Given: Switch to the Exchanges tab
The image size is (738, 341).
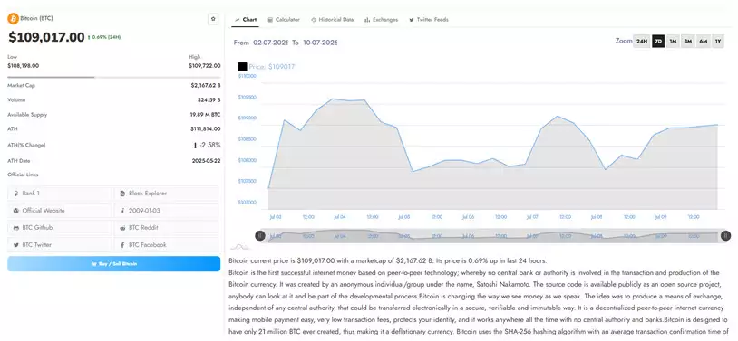Looking at the screenshot, I should pyautogui.click(x=381, y=20).
